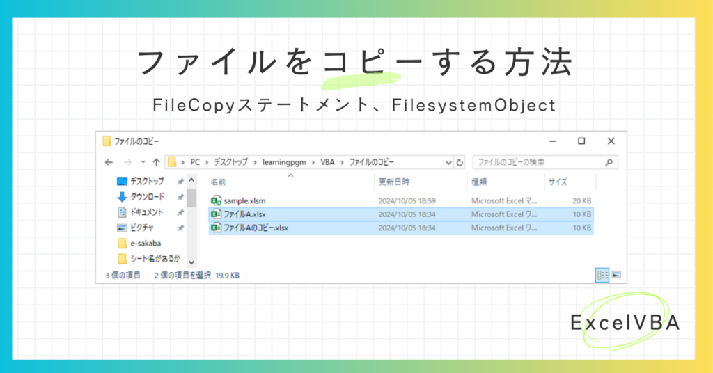Open the recent locations dropdown arrow
The image size is (713, 373).
[x=142, y=162]
